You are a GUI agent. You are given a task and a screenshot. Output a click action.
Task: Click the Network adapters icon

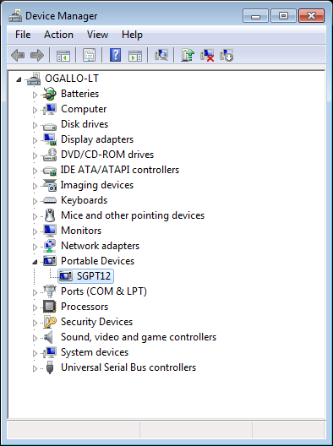pos(50,246)
